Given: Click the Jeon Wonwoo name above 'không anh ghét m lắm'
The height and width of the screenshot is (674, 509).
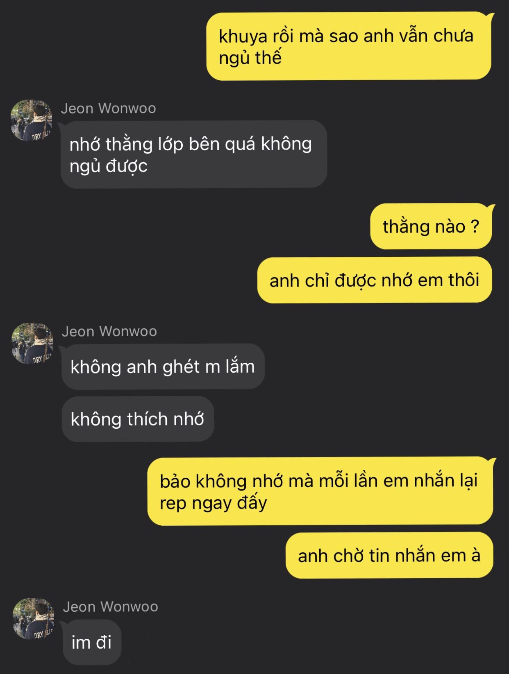Looking at the screenshot, I should pos(109,331).
